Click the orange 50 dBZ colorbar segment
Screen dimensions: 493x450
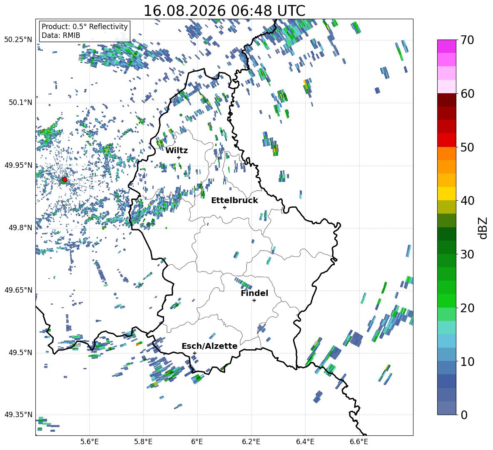tap(446, 153)
